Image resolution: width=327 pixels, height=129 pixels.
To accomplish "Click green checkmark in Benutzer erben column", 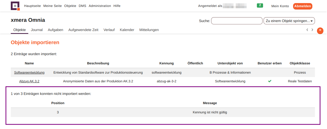I will point(269,81).
